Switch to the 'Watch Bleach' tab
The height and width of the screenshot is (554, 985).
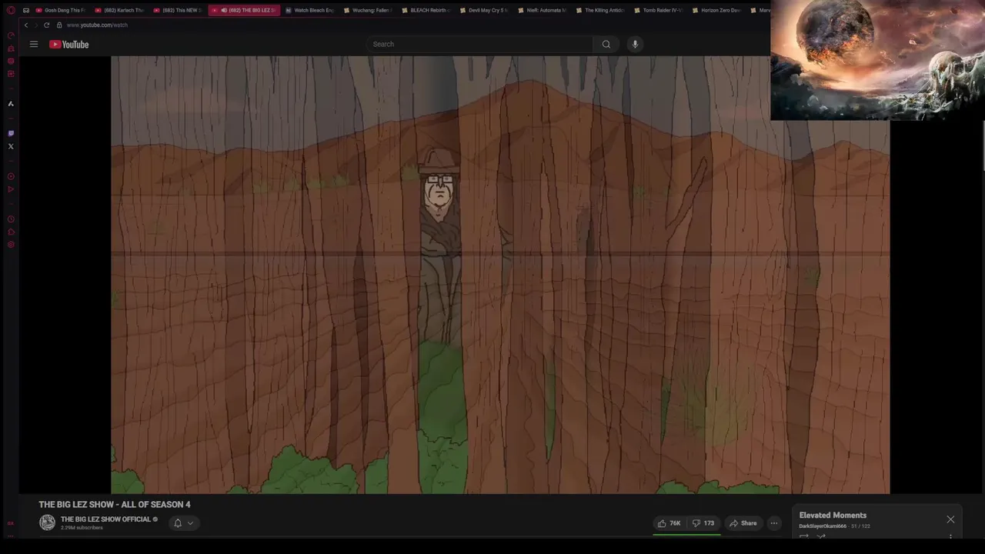309,10
